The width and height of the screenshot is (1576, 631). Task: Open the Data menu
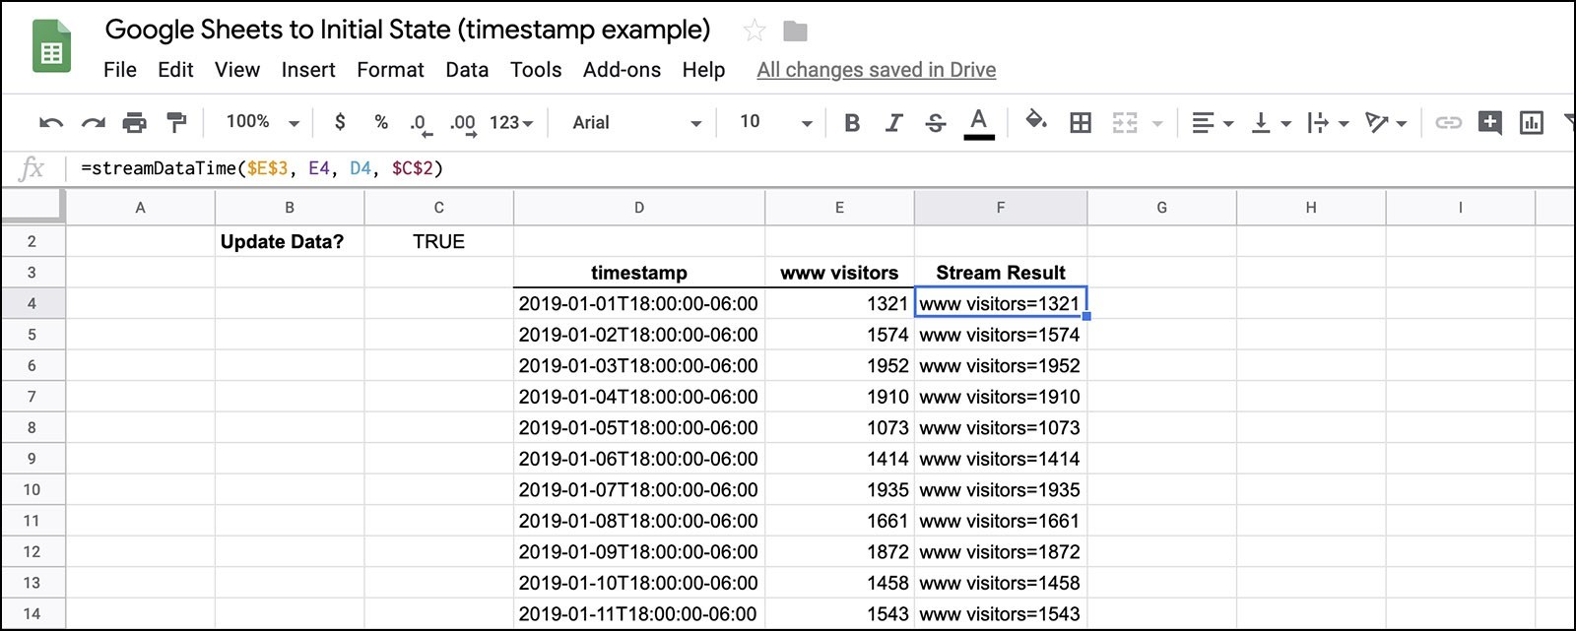[467, 70]
